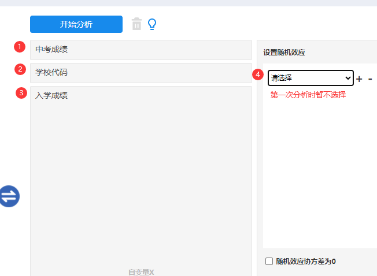377x276 pixels.
Task: Click the red number 2 badge
Action: 20,69
